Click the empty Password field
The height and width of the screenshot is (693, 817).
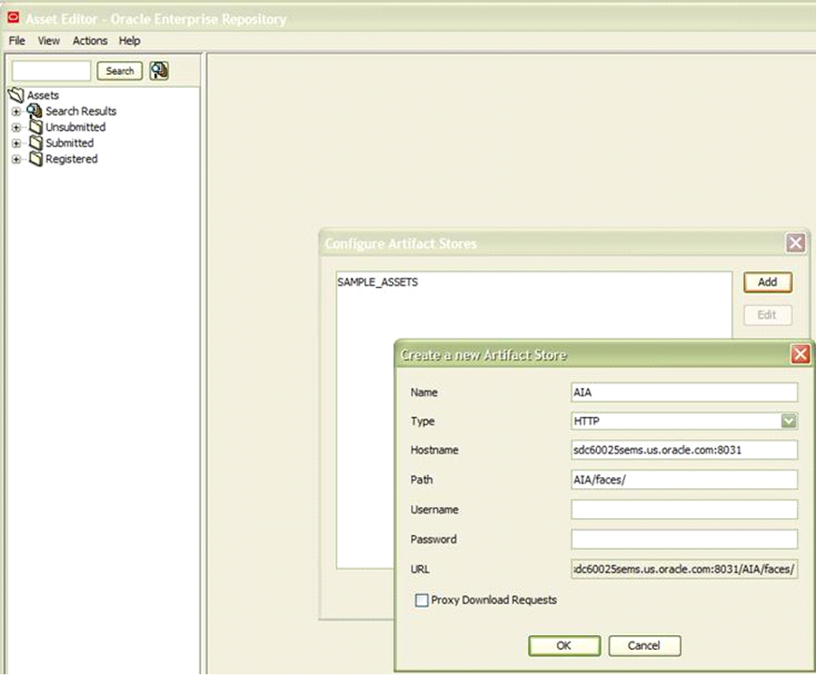click(x=684, y=539)
